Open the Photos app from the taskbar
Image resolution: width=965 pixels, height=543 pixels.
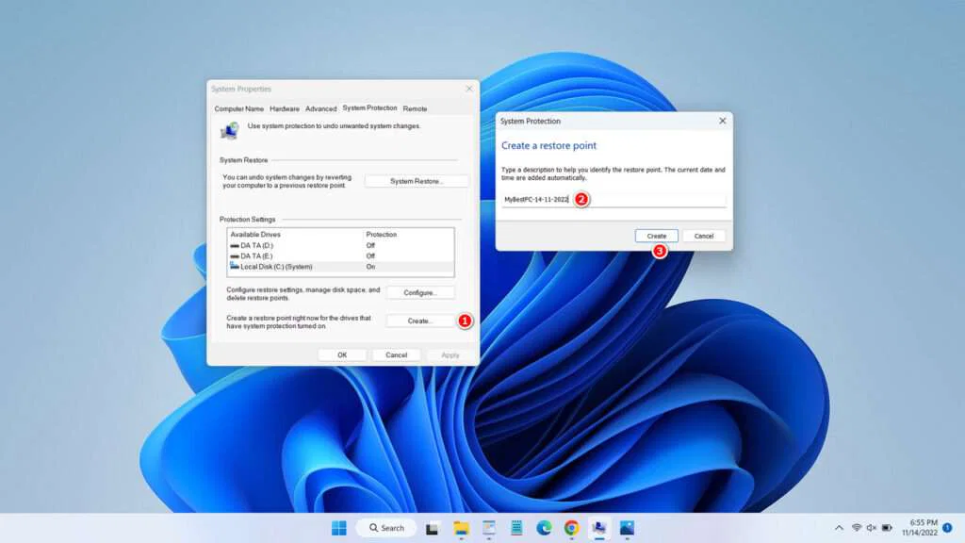627,528
